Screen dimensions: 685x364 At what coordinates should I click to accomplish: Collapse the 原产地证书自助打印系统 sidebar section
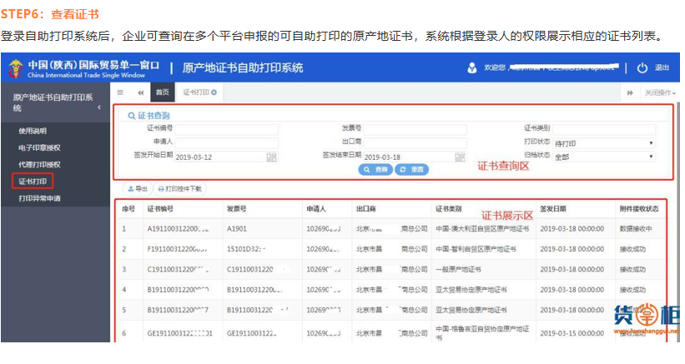tap(99, 107)
